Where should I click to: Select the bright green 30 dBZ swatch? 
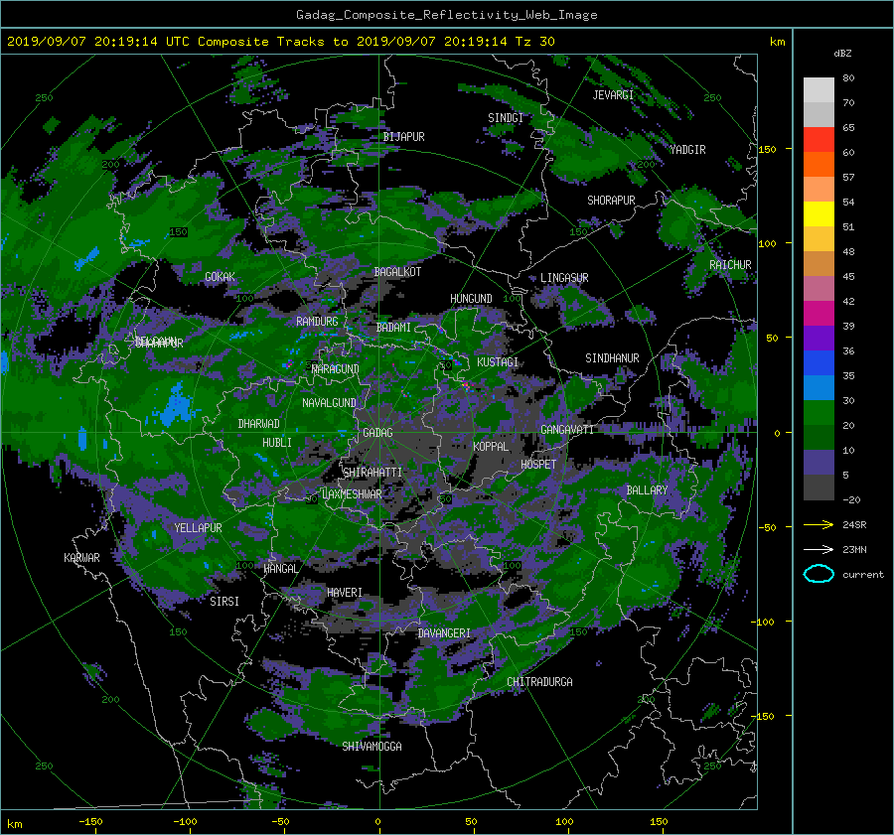[x=819, y=412]
